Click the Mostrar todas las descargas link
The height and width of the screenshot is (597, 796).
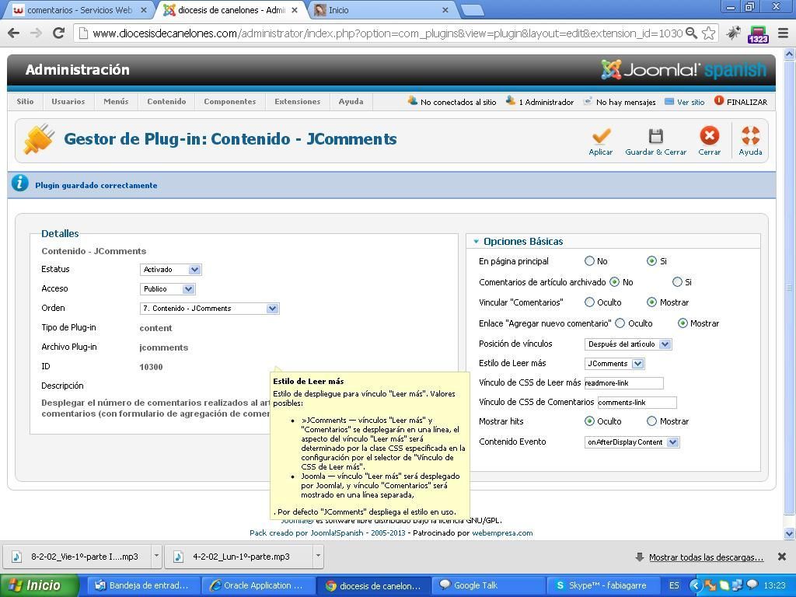click(x=706, y=557)
